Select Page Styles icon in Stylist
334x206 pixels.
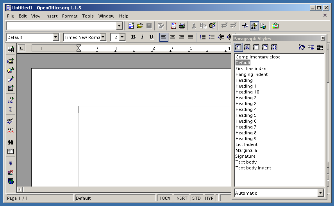click(265, 47)
